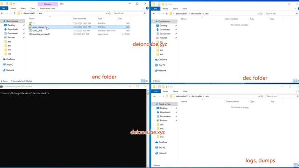Open address history dropdown in decompiler enc window
This screenshot has width=299, height=168.
259,97
